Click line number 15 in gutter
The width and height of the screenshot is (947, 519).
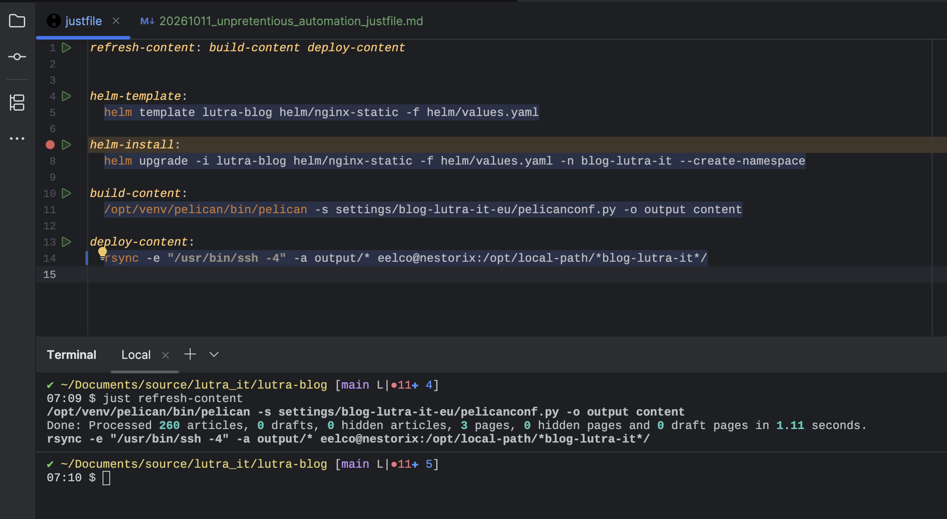coord(49,274)
